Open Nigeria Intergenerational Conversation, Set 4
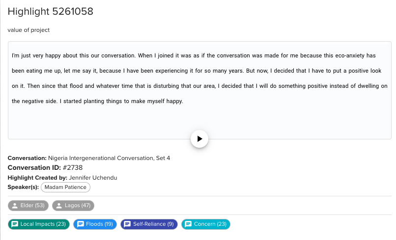Image resolution: width=396 pixels, height=240 pixels. click(109, 158)
